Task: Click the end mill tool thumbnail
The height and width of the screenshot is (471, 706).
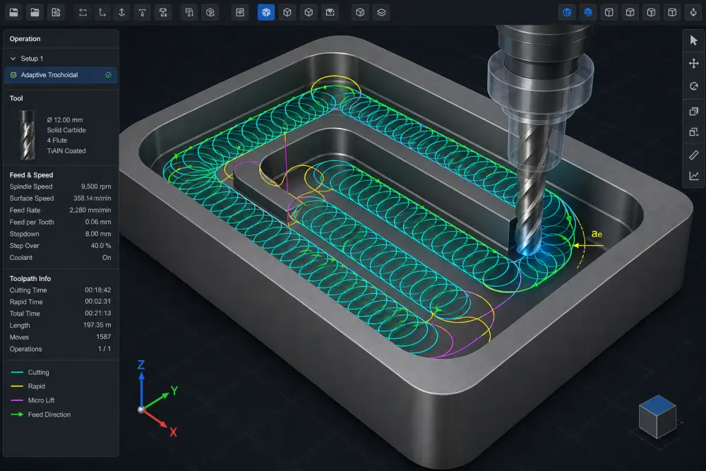Action: point(27,135)
